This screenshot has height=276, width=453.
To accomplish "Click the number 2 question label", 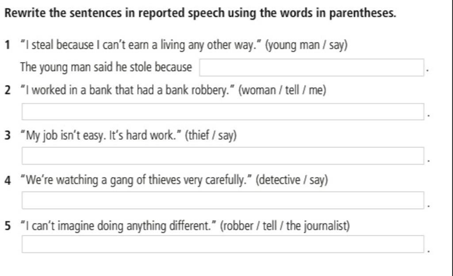I will click(8, 90).
